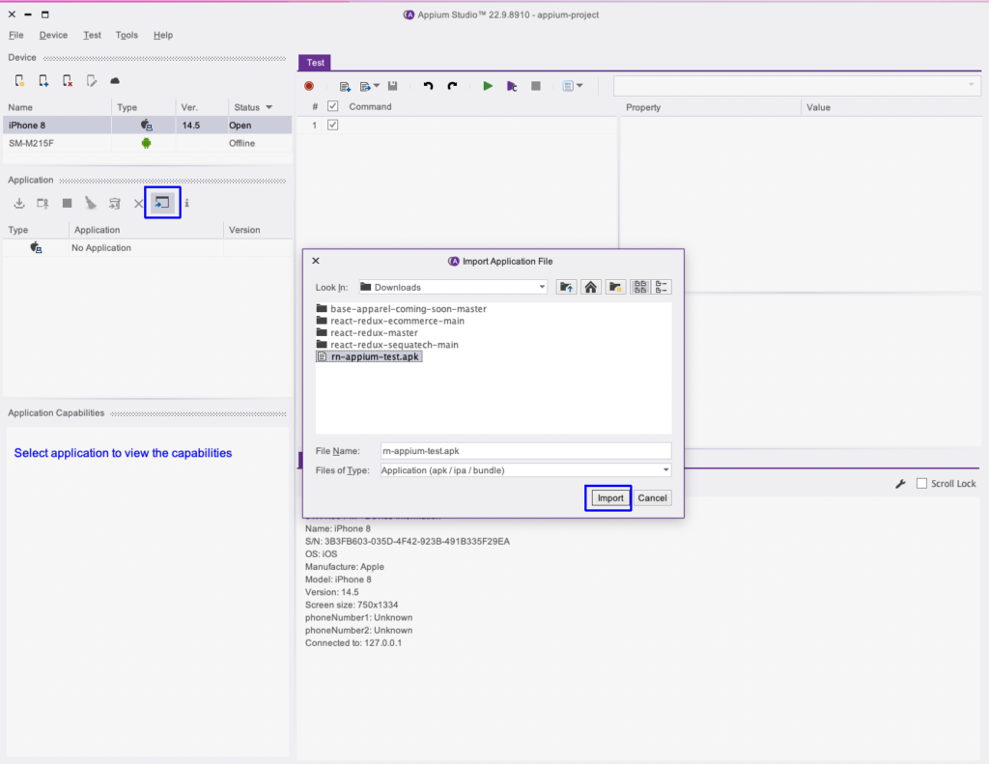
Task: Click the install application download icon
Action: coord(19,203)
